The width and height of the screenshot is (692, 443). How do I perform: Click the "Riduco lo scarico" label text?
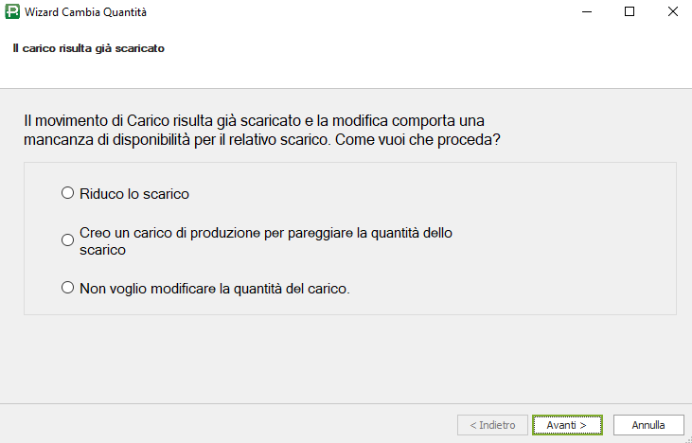[134, 194]
